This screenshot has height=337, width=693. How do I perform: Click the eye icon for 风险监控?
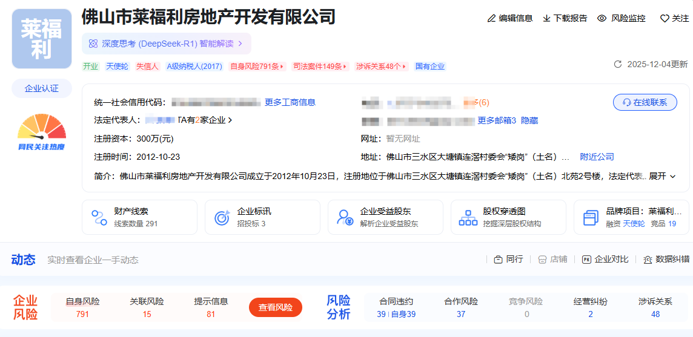pos(602,19)
